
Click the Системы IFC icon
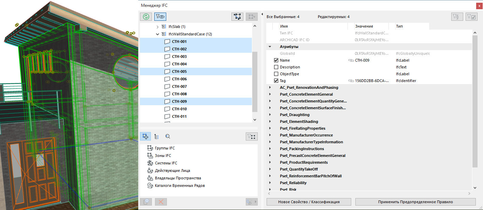(150, 163)
